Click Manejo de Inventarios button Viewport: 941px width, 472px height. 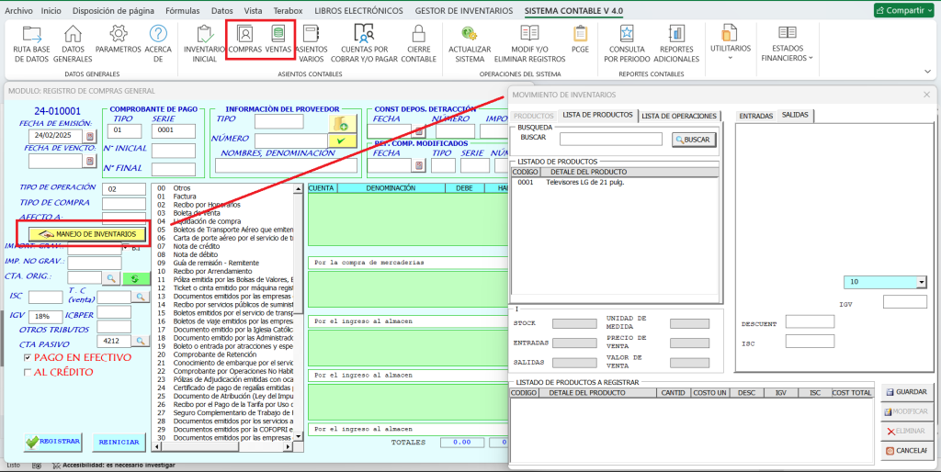87,234
